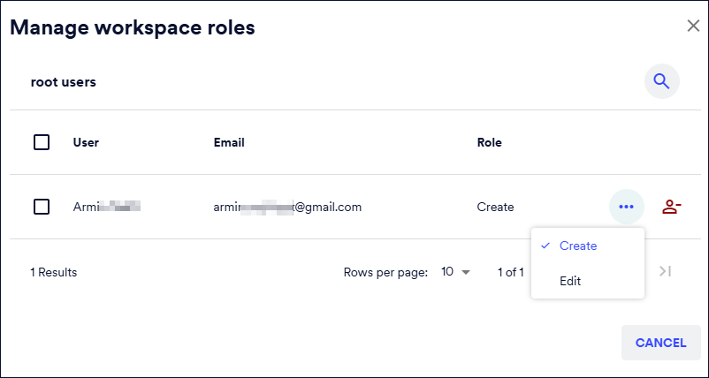Click the Email column header

(229, 142)
